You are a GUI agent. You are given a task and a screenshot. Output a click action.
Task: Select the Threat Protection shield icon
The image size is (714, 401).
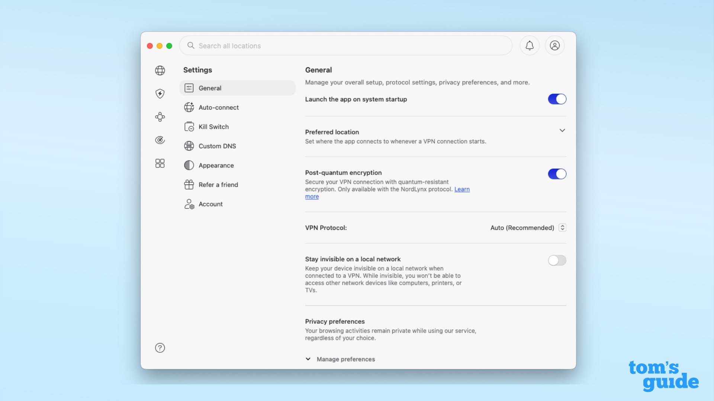tap(160, 94)
